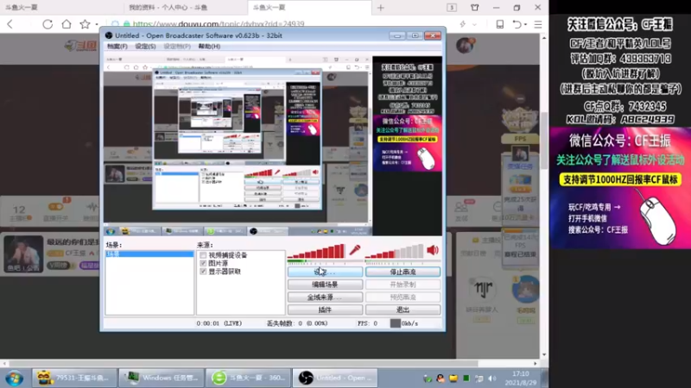This screenshot has height=388, width=691.
Task: Toggle the 显示器获取 source checkbox
Action: point(203,272)
